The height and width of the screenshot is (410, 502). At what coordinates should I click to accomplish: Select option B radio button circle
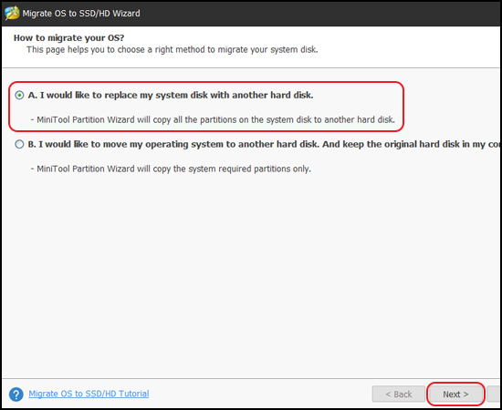(x=19, y=145)
